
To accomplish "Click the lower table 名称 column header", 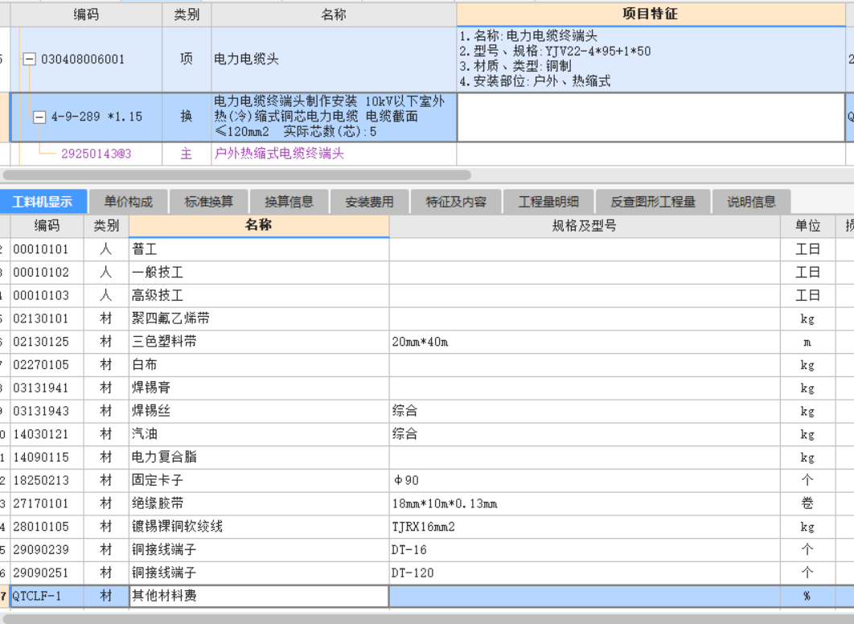I will (x=259, y=225).
